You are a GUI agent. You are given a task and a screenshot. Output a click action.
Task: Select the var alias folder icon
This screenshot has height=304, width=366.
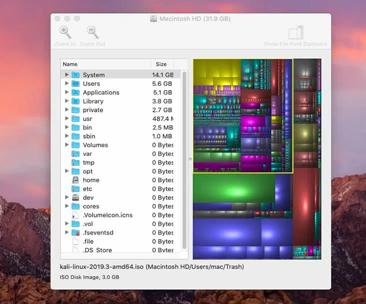pos(75,153)
